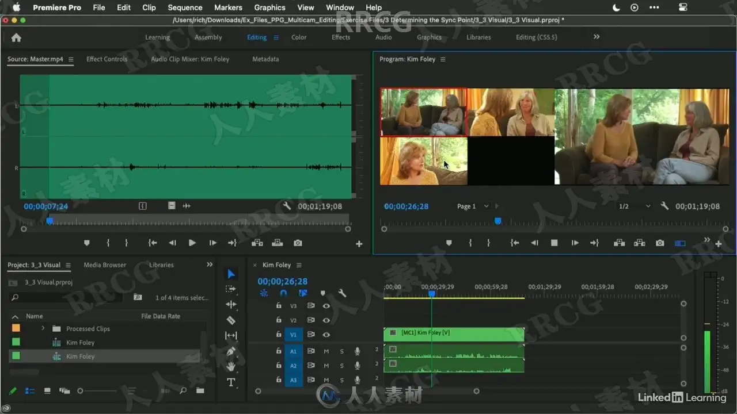
Task: Switch to the Color workspace
Action: 299,37
